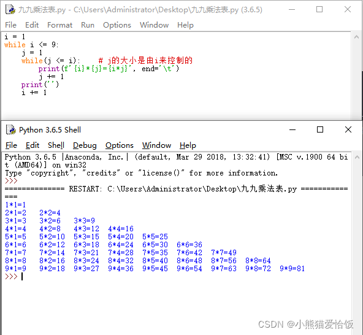The image size is (363, 335).
Task: Click output '9*1=9' in Shell
Action: pyautogui.click(x=15, y=269)
